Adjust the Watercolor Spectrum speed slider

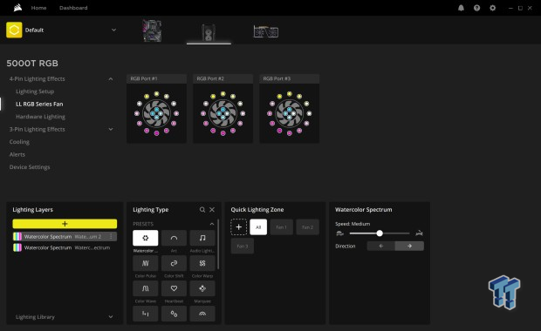380,233
